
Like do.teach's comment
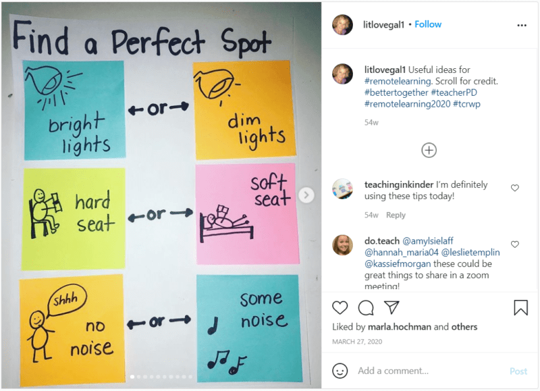[x=515, y=244]
